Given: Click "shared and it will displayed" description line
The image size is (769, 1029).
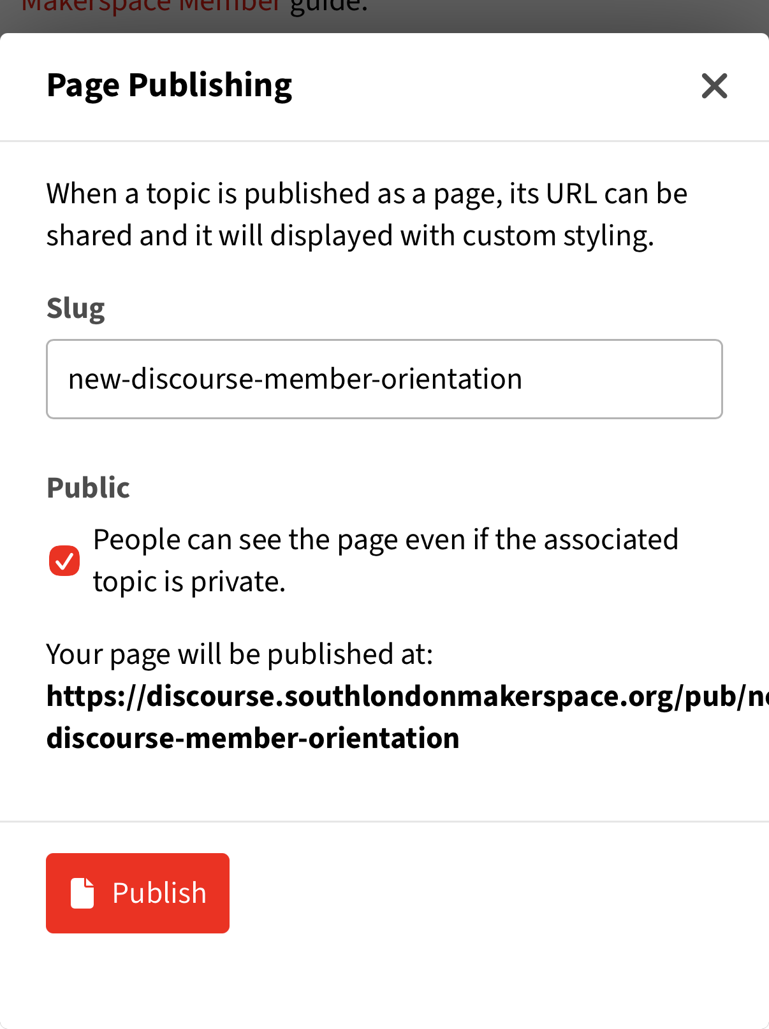Looking at the screenshot, I should click(350, 236).
